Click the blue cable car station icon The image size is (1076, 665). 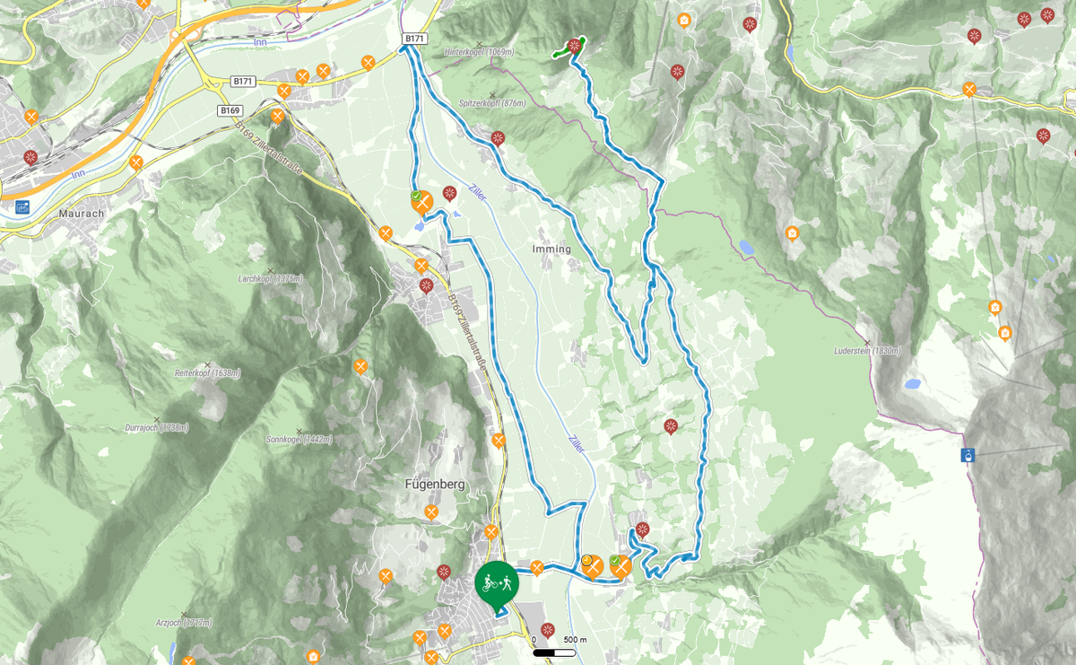pos(968,455)
